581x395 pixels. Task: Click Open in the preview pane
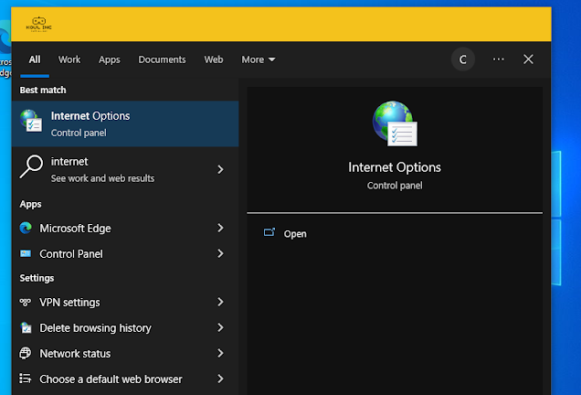pos(295,234)
